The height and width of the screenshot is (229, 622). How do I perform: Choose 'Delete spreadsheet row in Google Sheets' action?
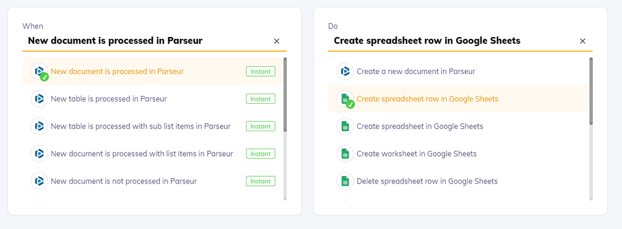pos(458,181)
